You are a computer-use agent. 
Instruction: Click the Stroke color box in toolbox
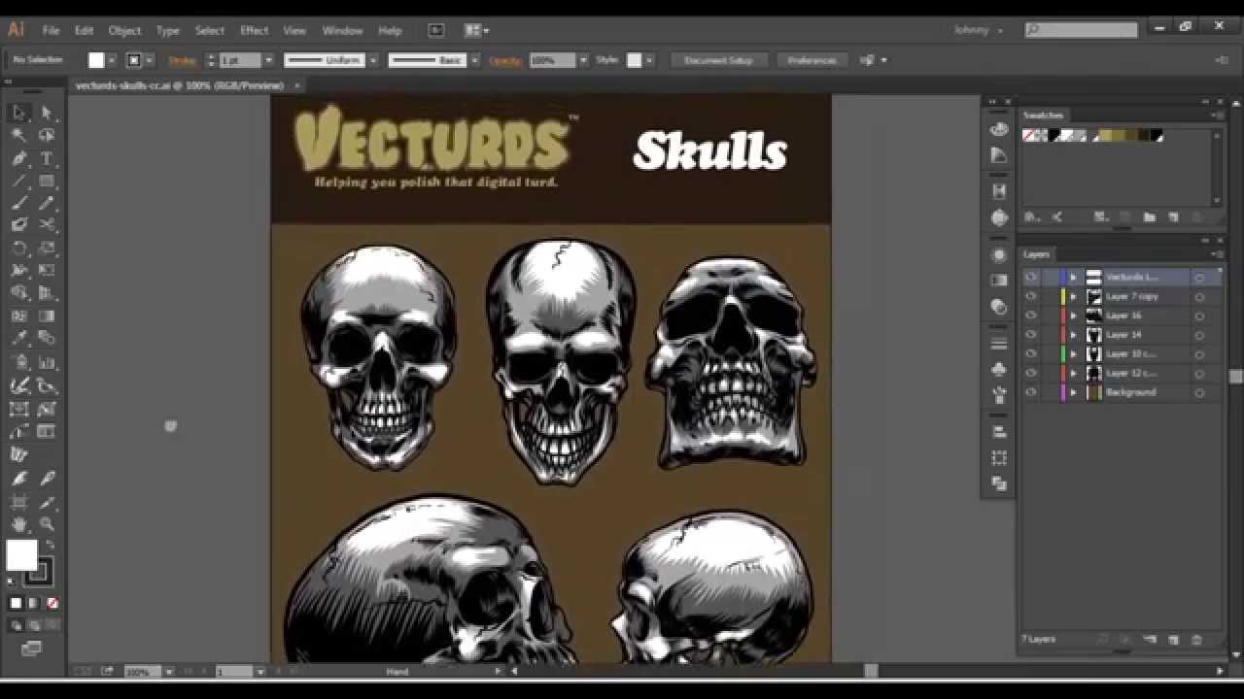[x=39, y=572]
